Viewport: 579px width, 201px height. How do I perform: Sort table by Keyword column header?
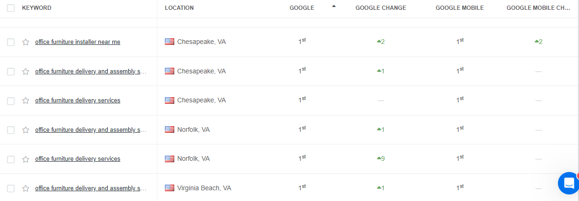[x=37, y=8]
